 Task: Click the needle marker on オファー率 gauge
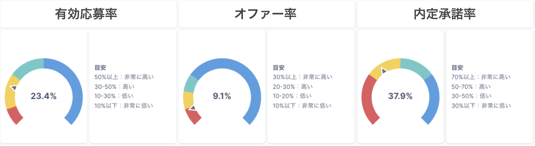pyautogui.click(x=193, y=108)
